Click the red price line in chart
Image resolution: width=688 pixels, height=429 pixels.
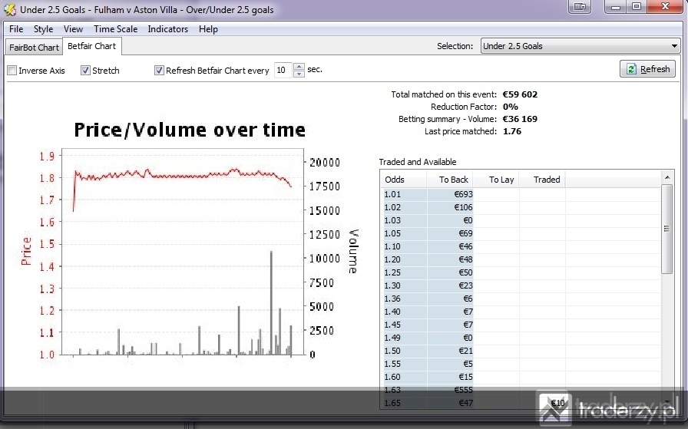click(x=182, y=176)
